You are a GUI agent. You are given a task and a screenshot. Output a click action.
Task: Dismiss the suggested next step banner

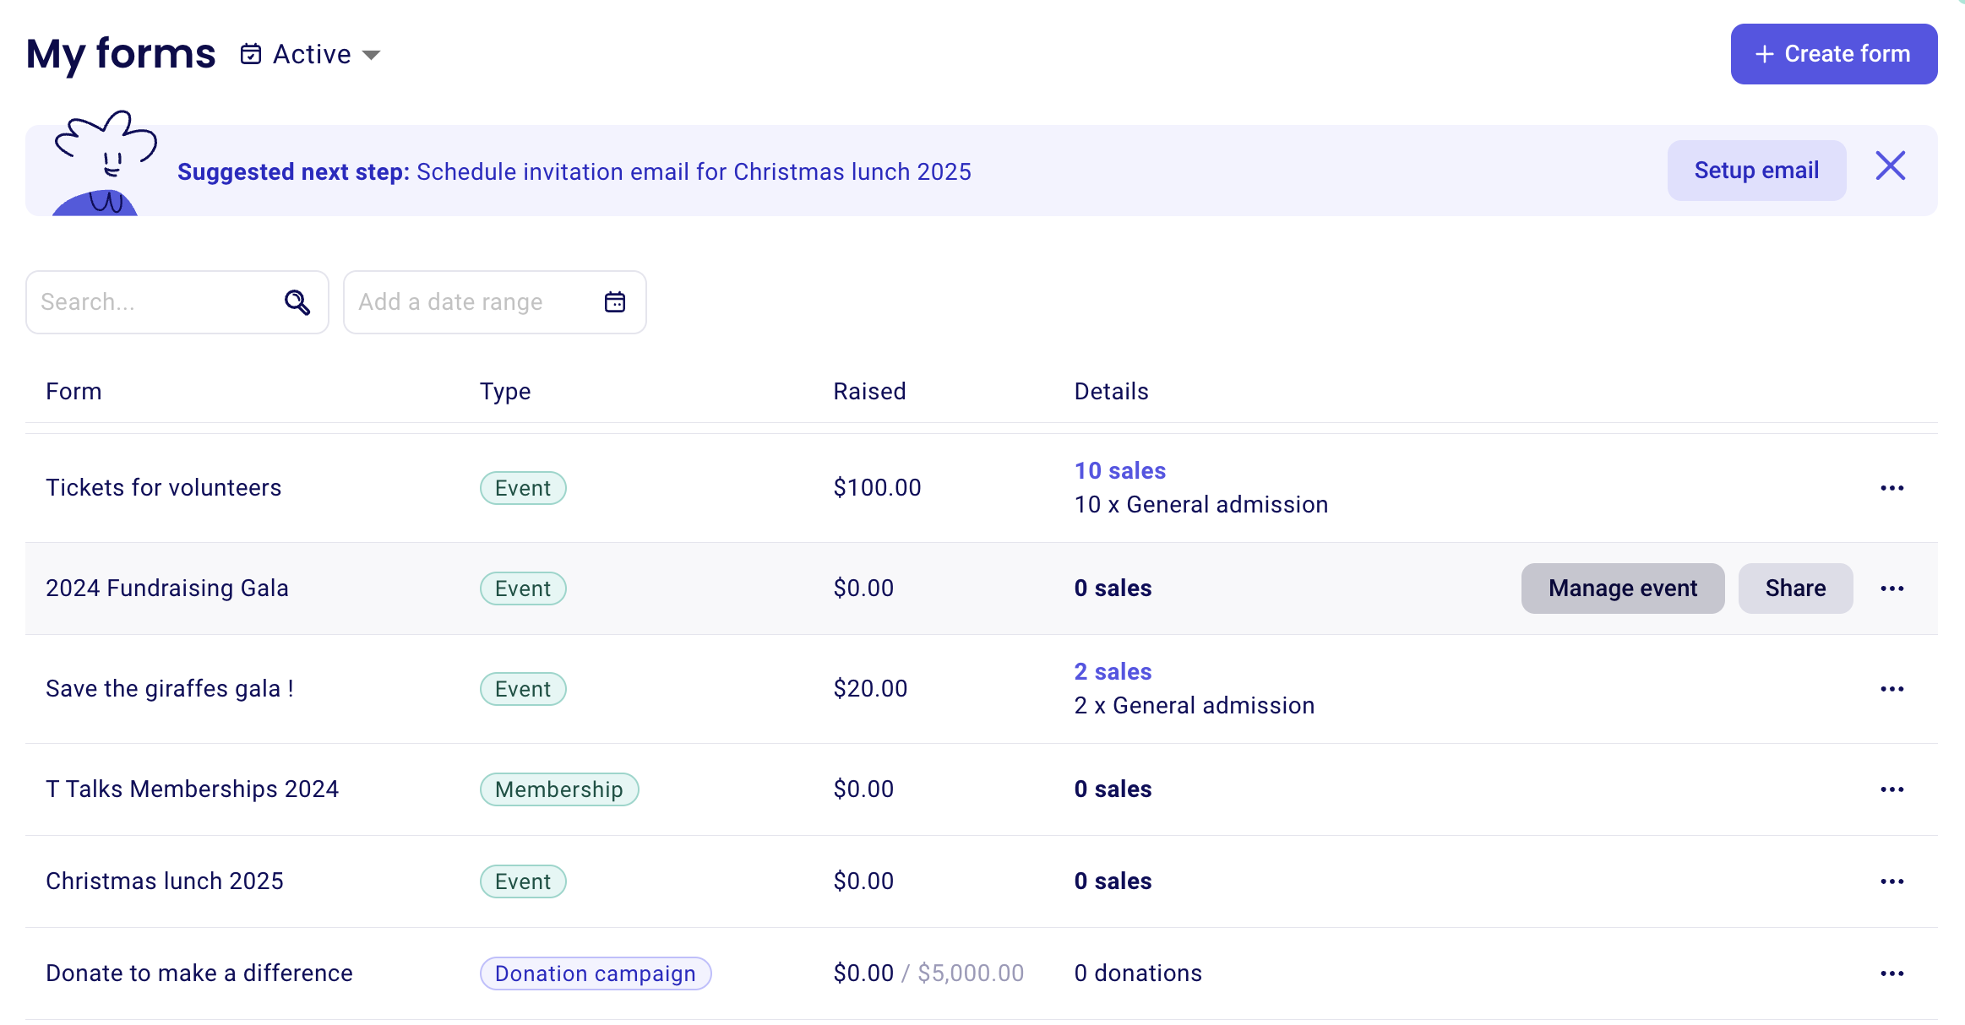coord(1891,166)
